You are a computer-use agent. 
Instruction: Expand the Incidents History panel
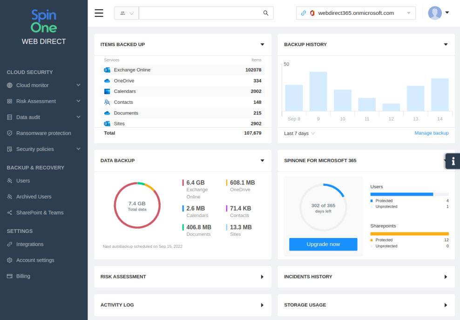pyautogui.click(x=446, y=277)
